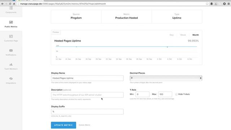The width and height of the screenshot is (231, 130).
Task: Click the Y-Axis Min value field
Action: [x=142, y=94]
